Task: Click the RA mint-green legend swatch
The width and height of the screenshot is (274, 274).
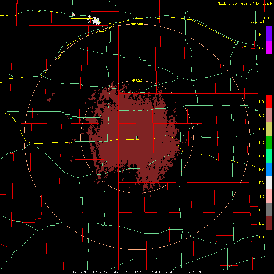Action: click(269, 156)
